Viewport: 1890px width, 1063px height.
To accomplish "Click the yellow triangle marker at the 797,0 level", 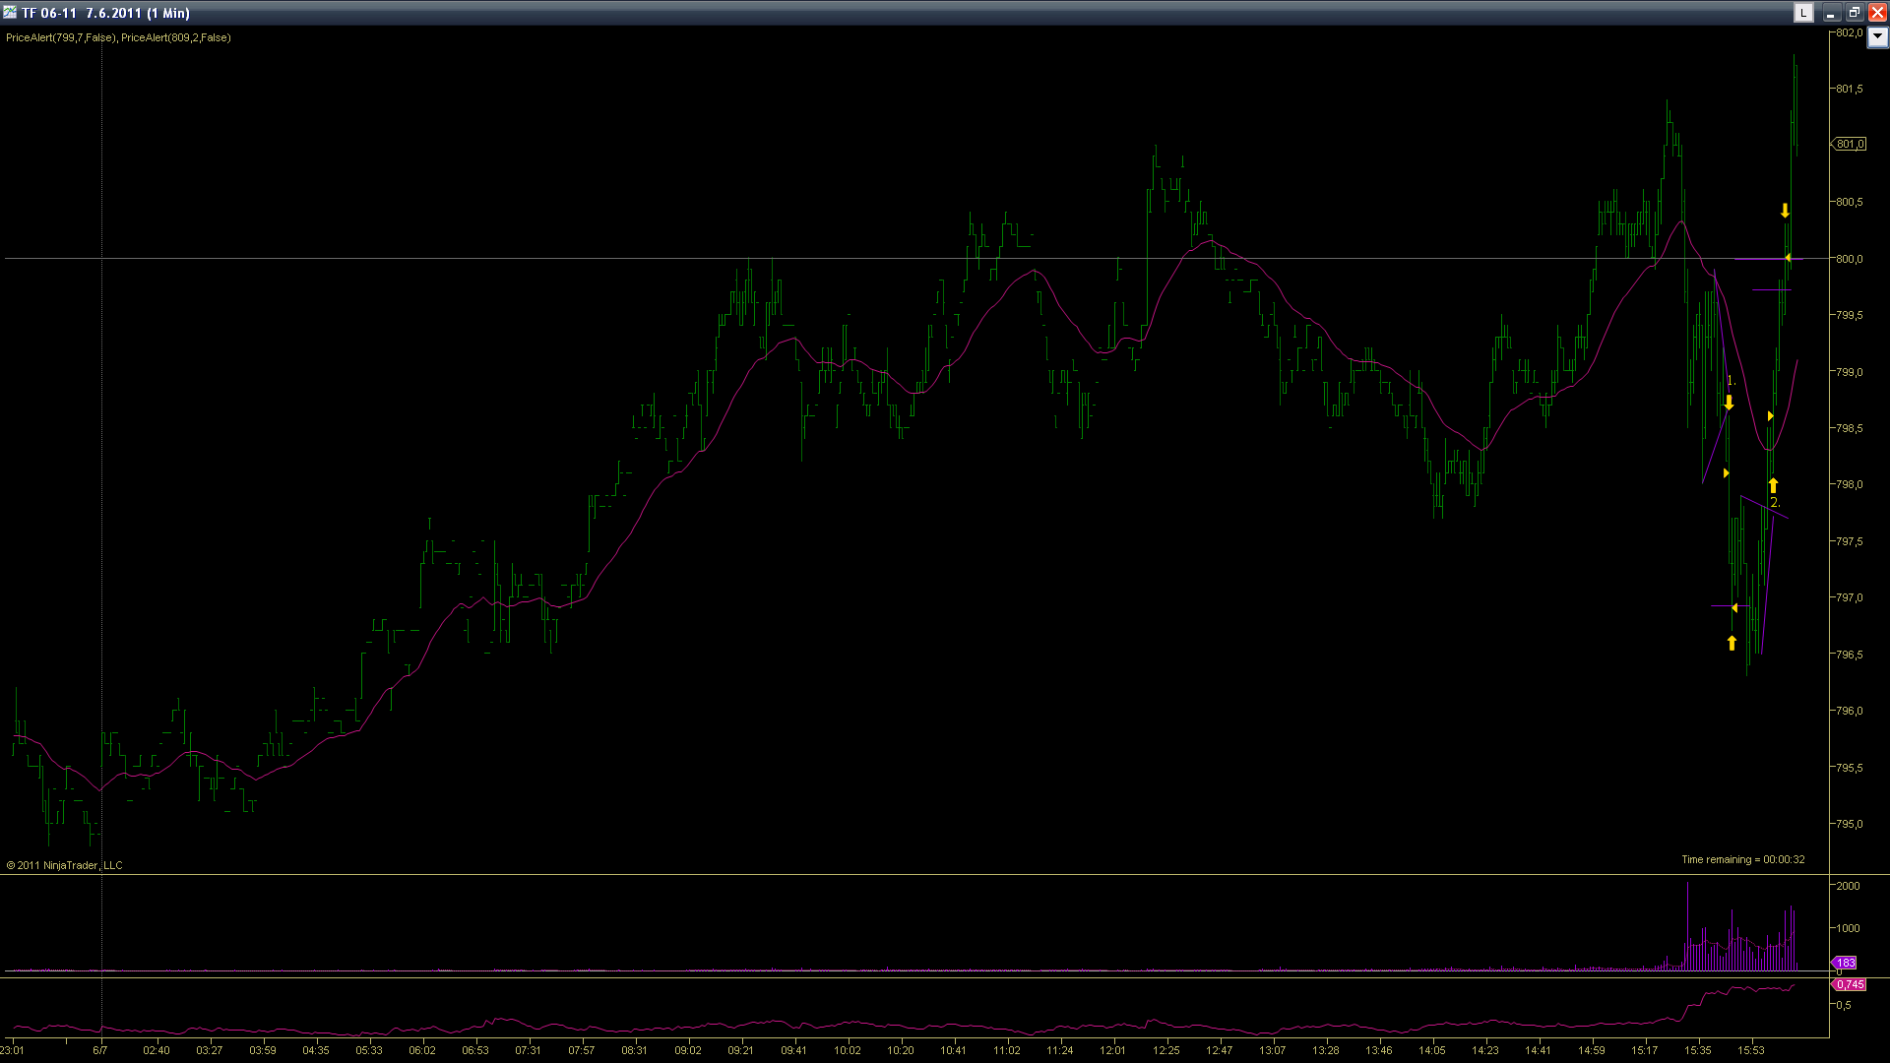I will 1733,608.
